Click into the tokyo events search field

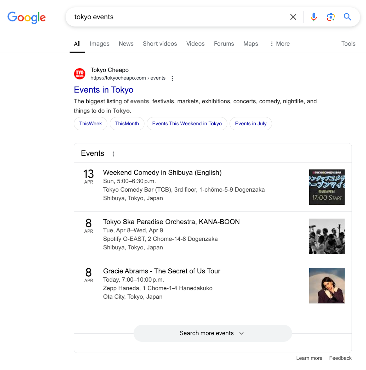pyautogui.click(x=178, y=17)
